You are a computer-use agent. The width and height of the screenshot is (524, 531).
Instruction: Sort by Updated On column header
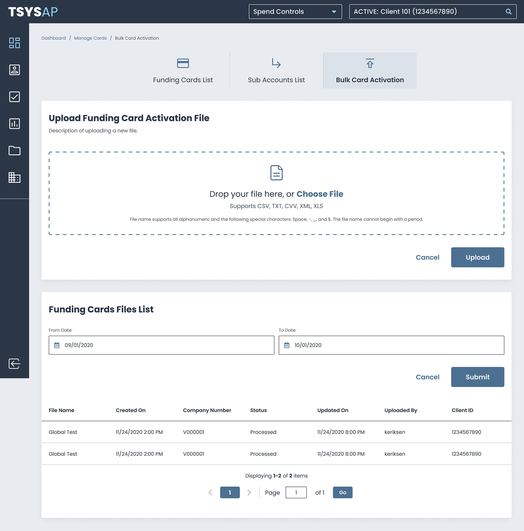[x=333, y=410]
